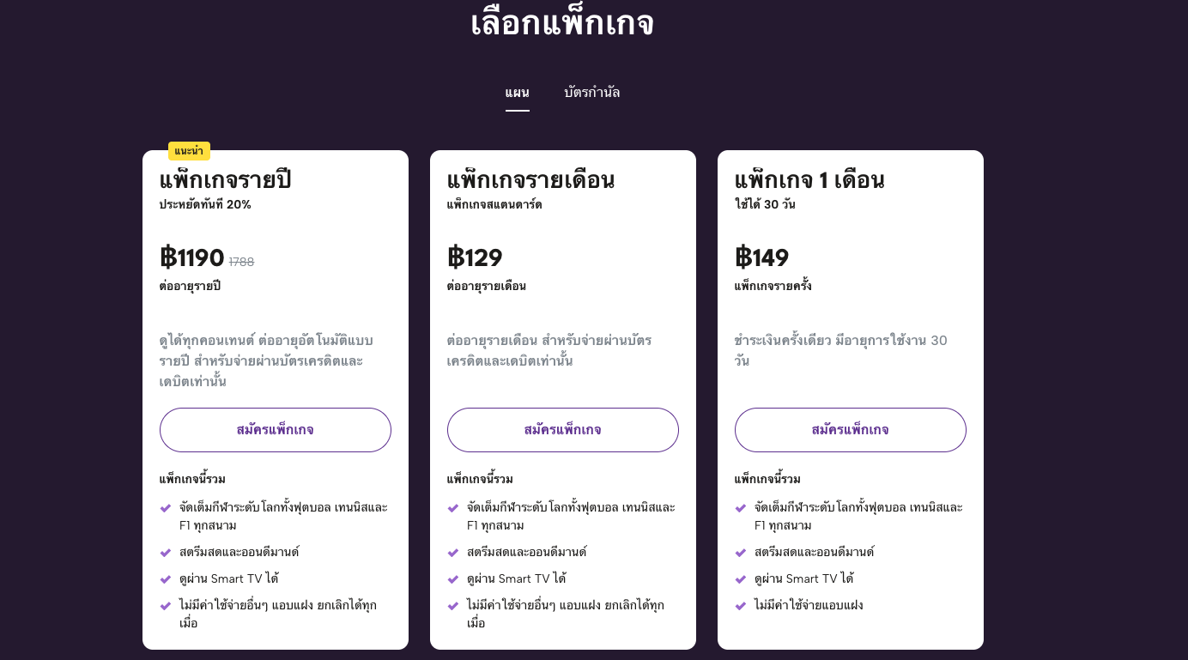Click the ฿149 one-month price
1188x660 pixels.
(762, 257)
